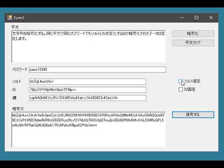224x168 pixels.
Task: Maximize the Form1 window
Action: 196,18
